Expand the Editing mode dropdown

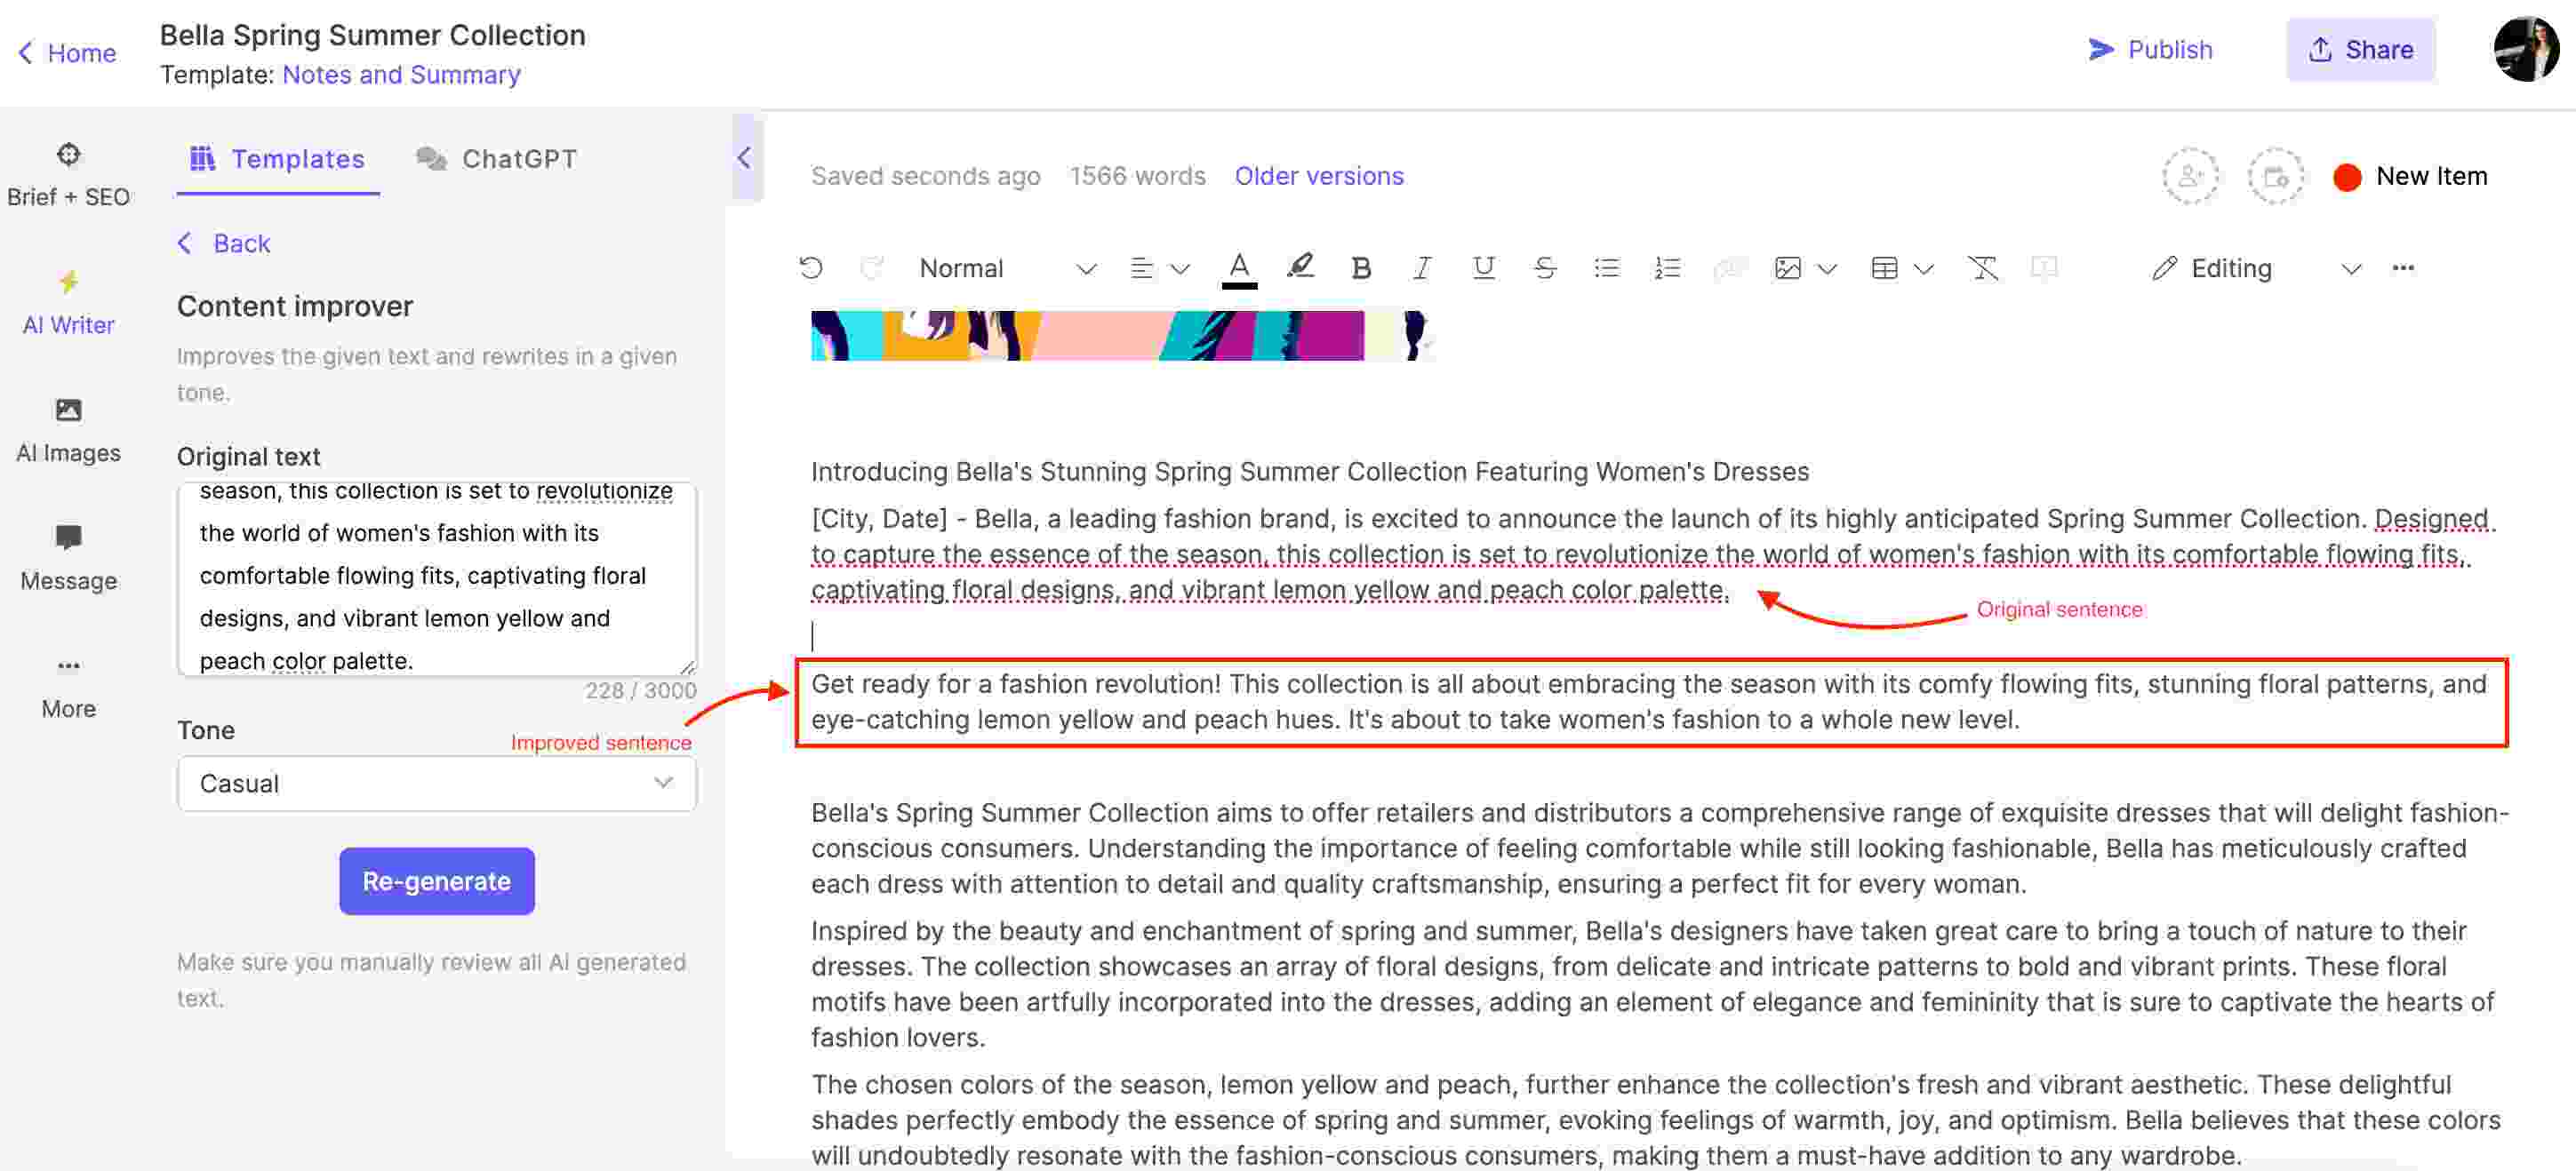click(x=2348, y=267)
